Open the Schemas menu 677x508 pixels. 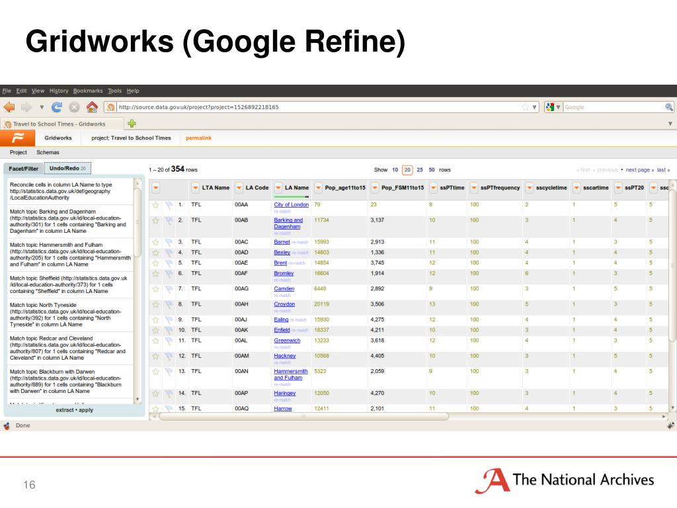tap(48, 153)
